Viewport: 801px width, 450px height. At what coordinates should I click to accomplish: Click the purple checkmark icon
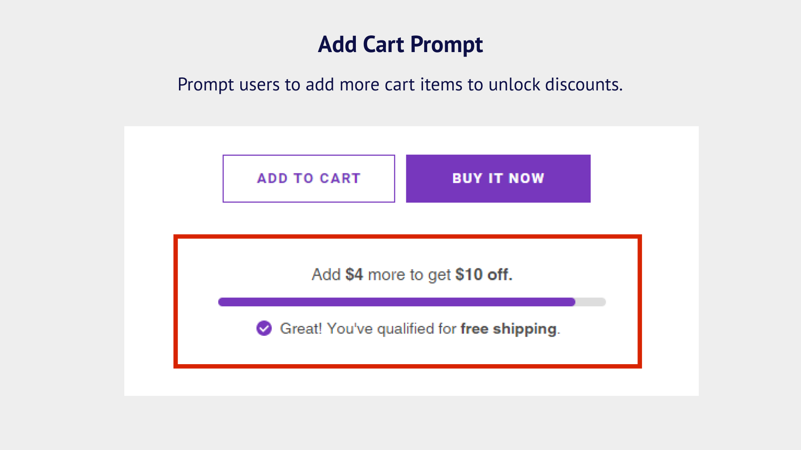(x=264, y=328)
